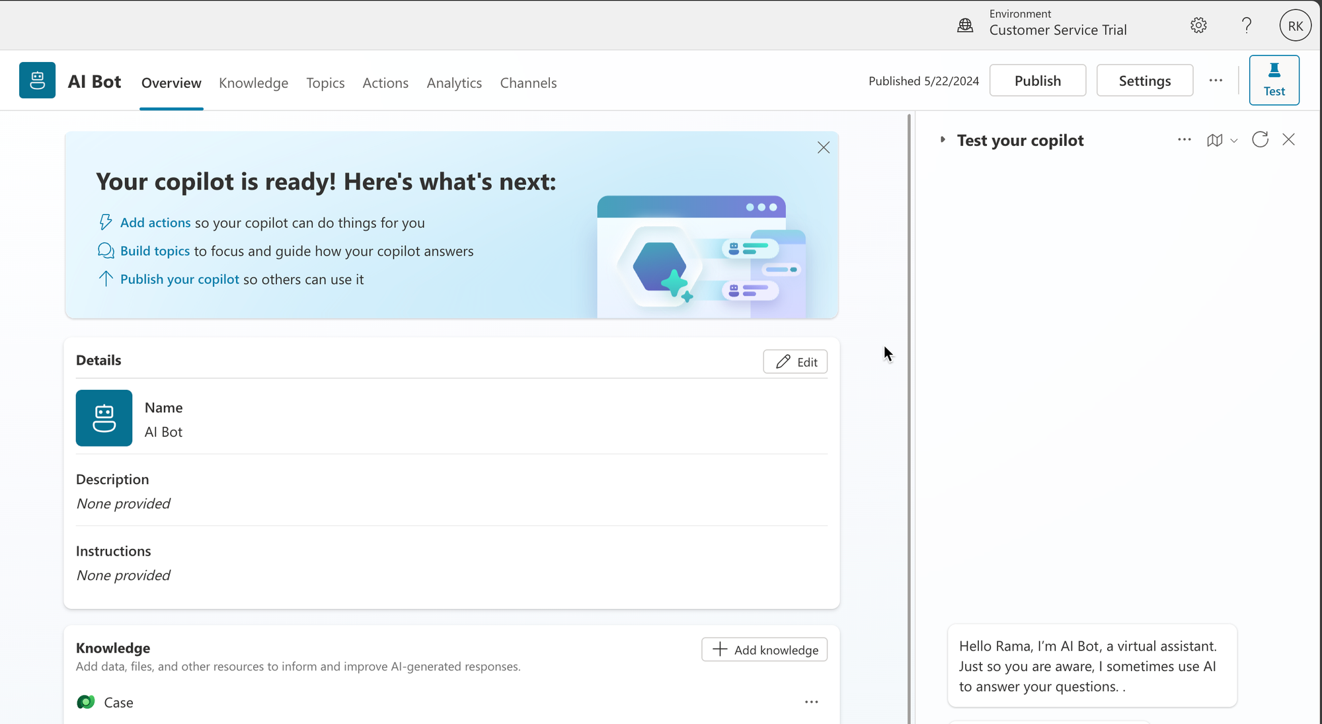
Task: Expand the Test your copilot triangle
Action: point(943,139)
